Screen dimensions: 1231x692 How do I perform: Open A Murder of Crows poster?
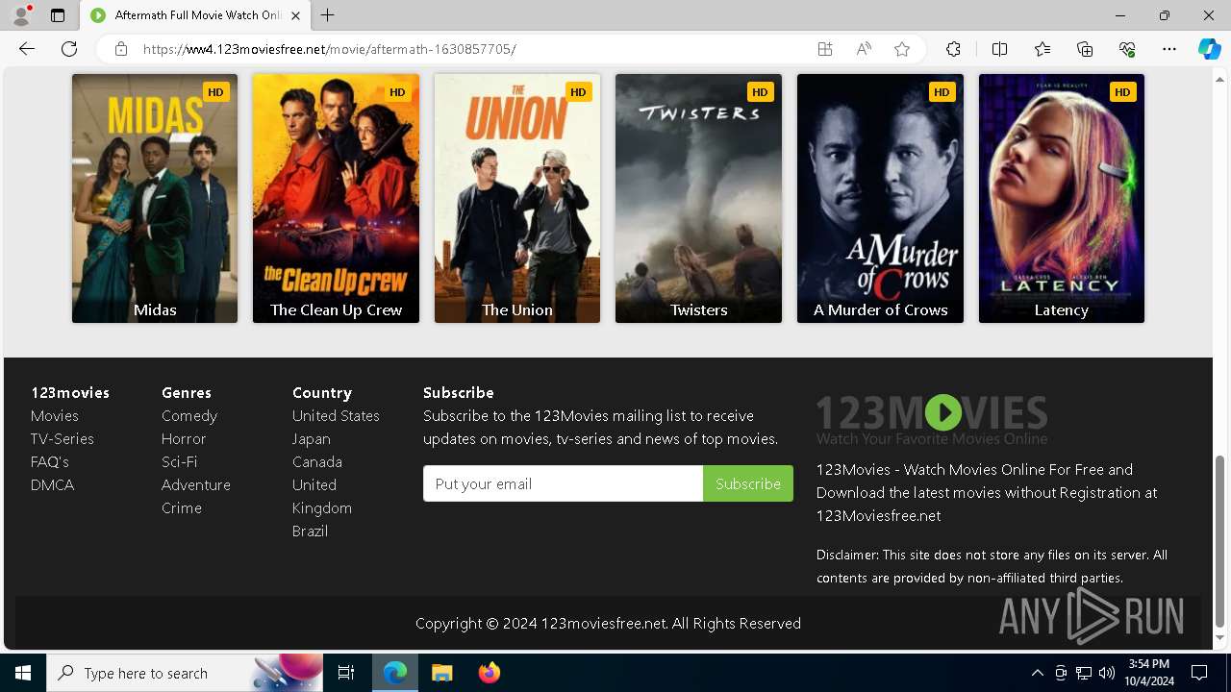point(880,198)
